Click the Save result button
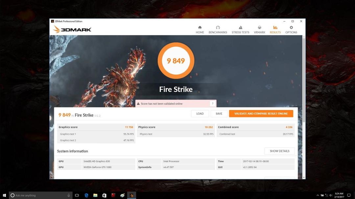This screenshot has height=199, width=355. 219,114
